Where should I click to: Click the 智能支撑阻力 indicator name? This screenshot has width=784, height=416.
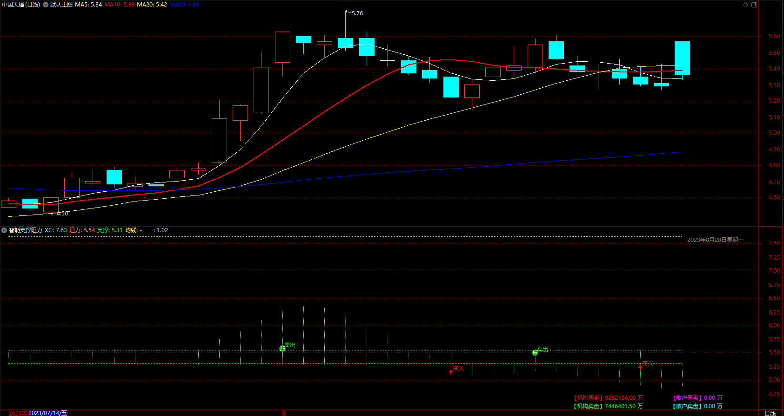[26, 230]
